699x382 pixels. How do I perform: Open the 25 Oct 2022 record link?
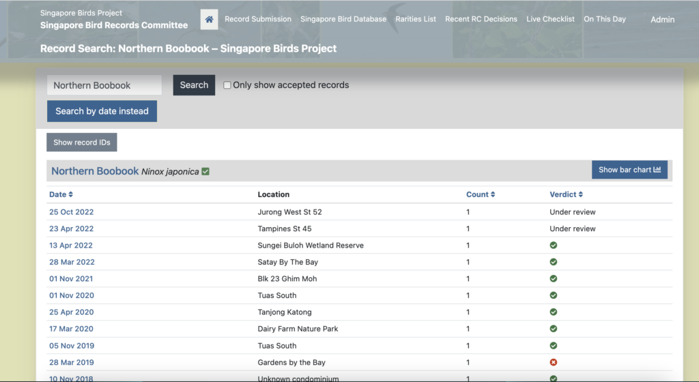point(71,212)
